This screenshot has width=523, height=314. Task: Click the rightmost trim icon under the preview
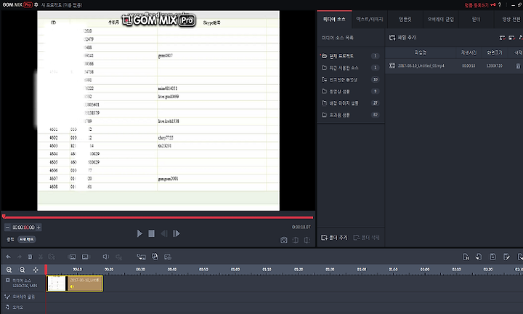pos(307,241)
